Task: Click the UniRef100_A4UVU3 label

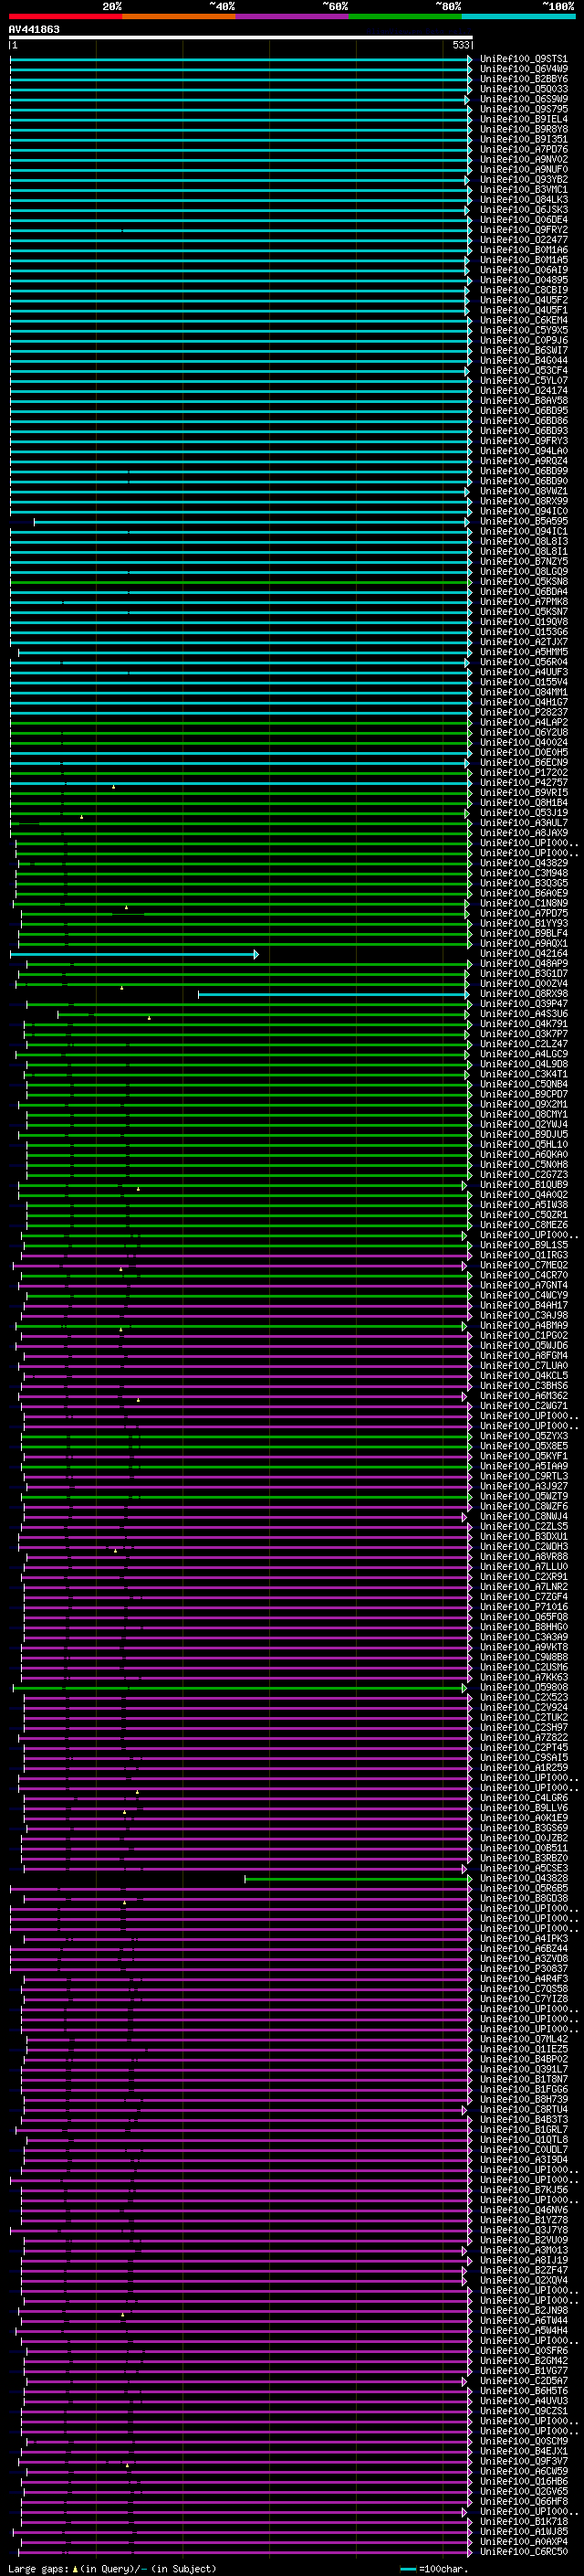Action: pyautogui.click(x=524, y=2401)
